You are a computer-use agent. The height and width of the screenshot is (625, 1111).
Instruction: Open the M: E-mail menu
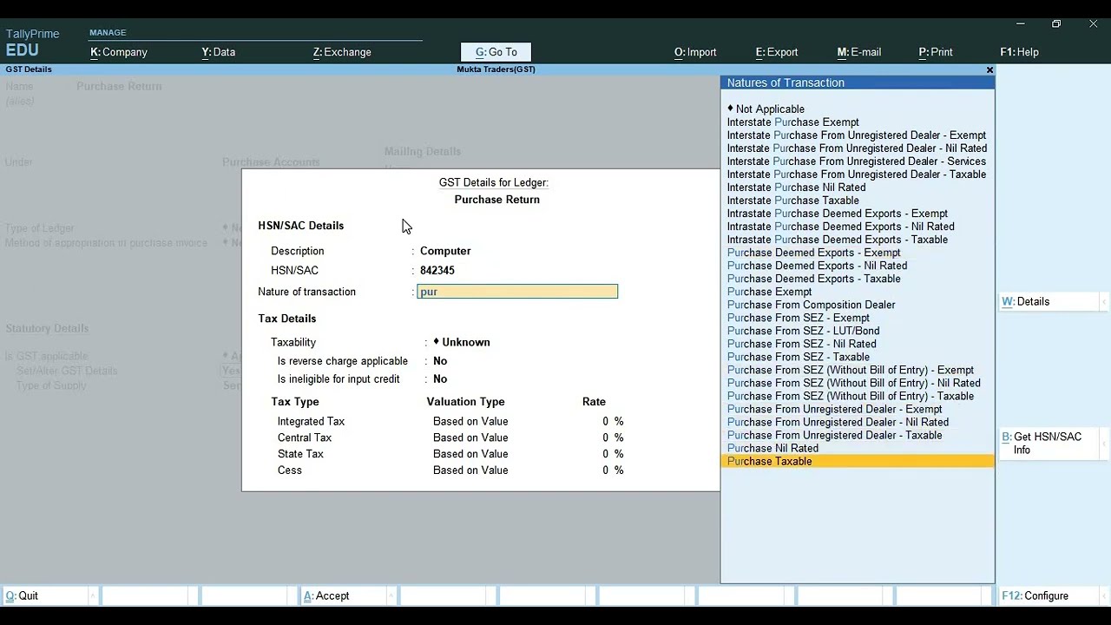[859, 52]
